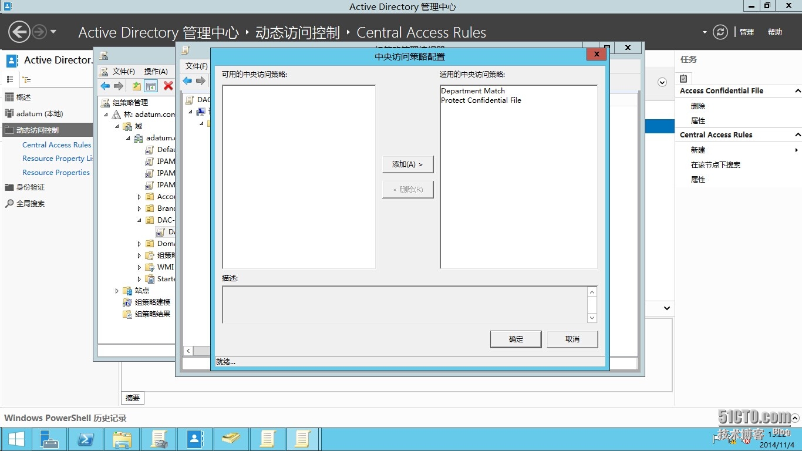
Task: Collapse Access Confidential File task section
Action: click(x=797, y=91)
